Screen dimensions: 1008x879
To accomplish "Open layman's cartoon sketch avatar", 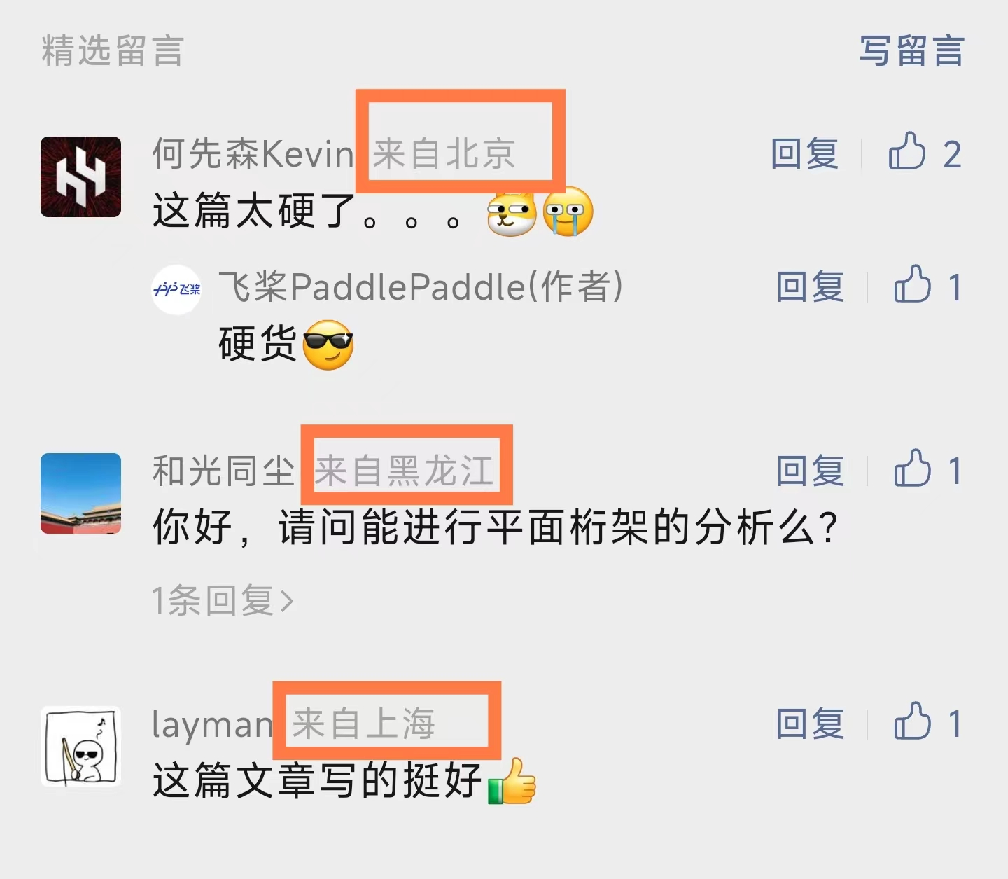I will pos(81,746).
